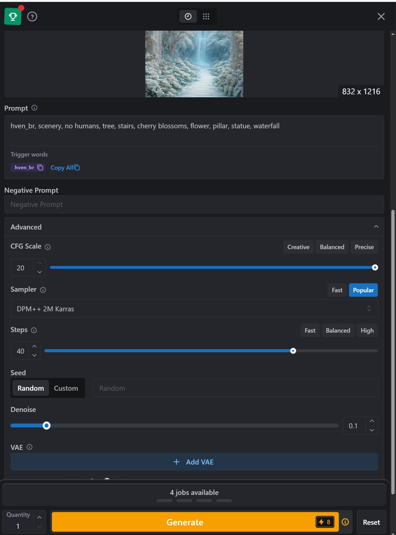The width and height of the screenshot is (396, 535).
Task: Switch to the grid view icon
Action: (x=206, y=16)
